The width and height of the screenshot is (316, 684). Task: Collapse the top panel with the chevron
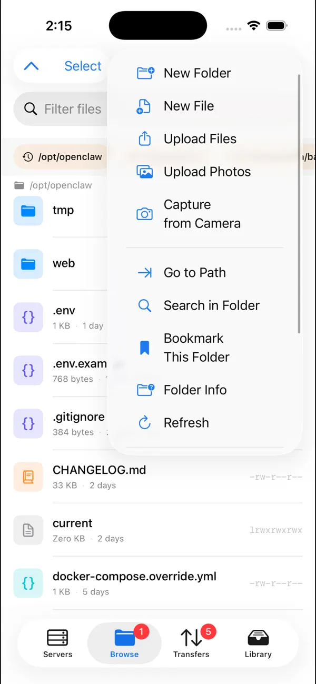coord(32,66)
